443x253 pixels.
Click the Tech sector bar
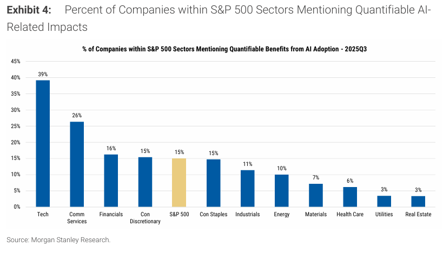(x=43, y=143)
